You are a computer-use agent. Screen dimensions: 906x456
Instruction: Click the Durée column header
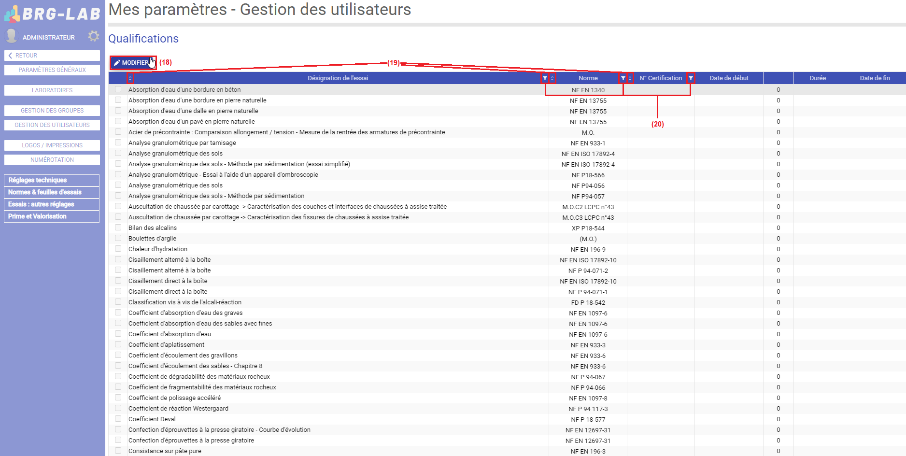[x=818, y=78]
